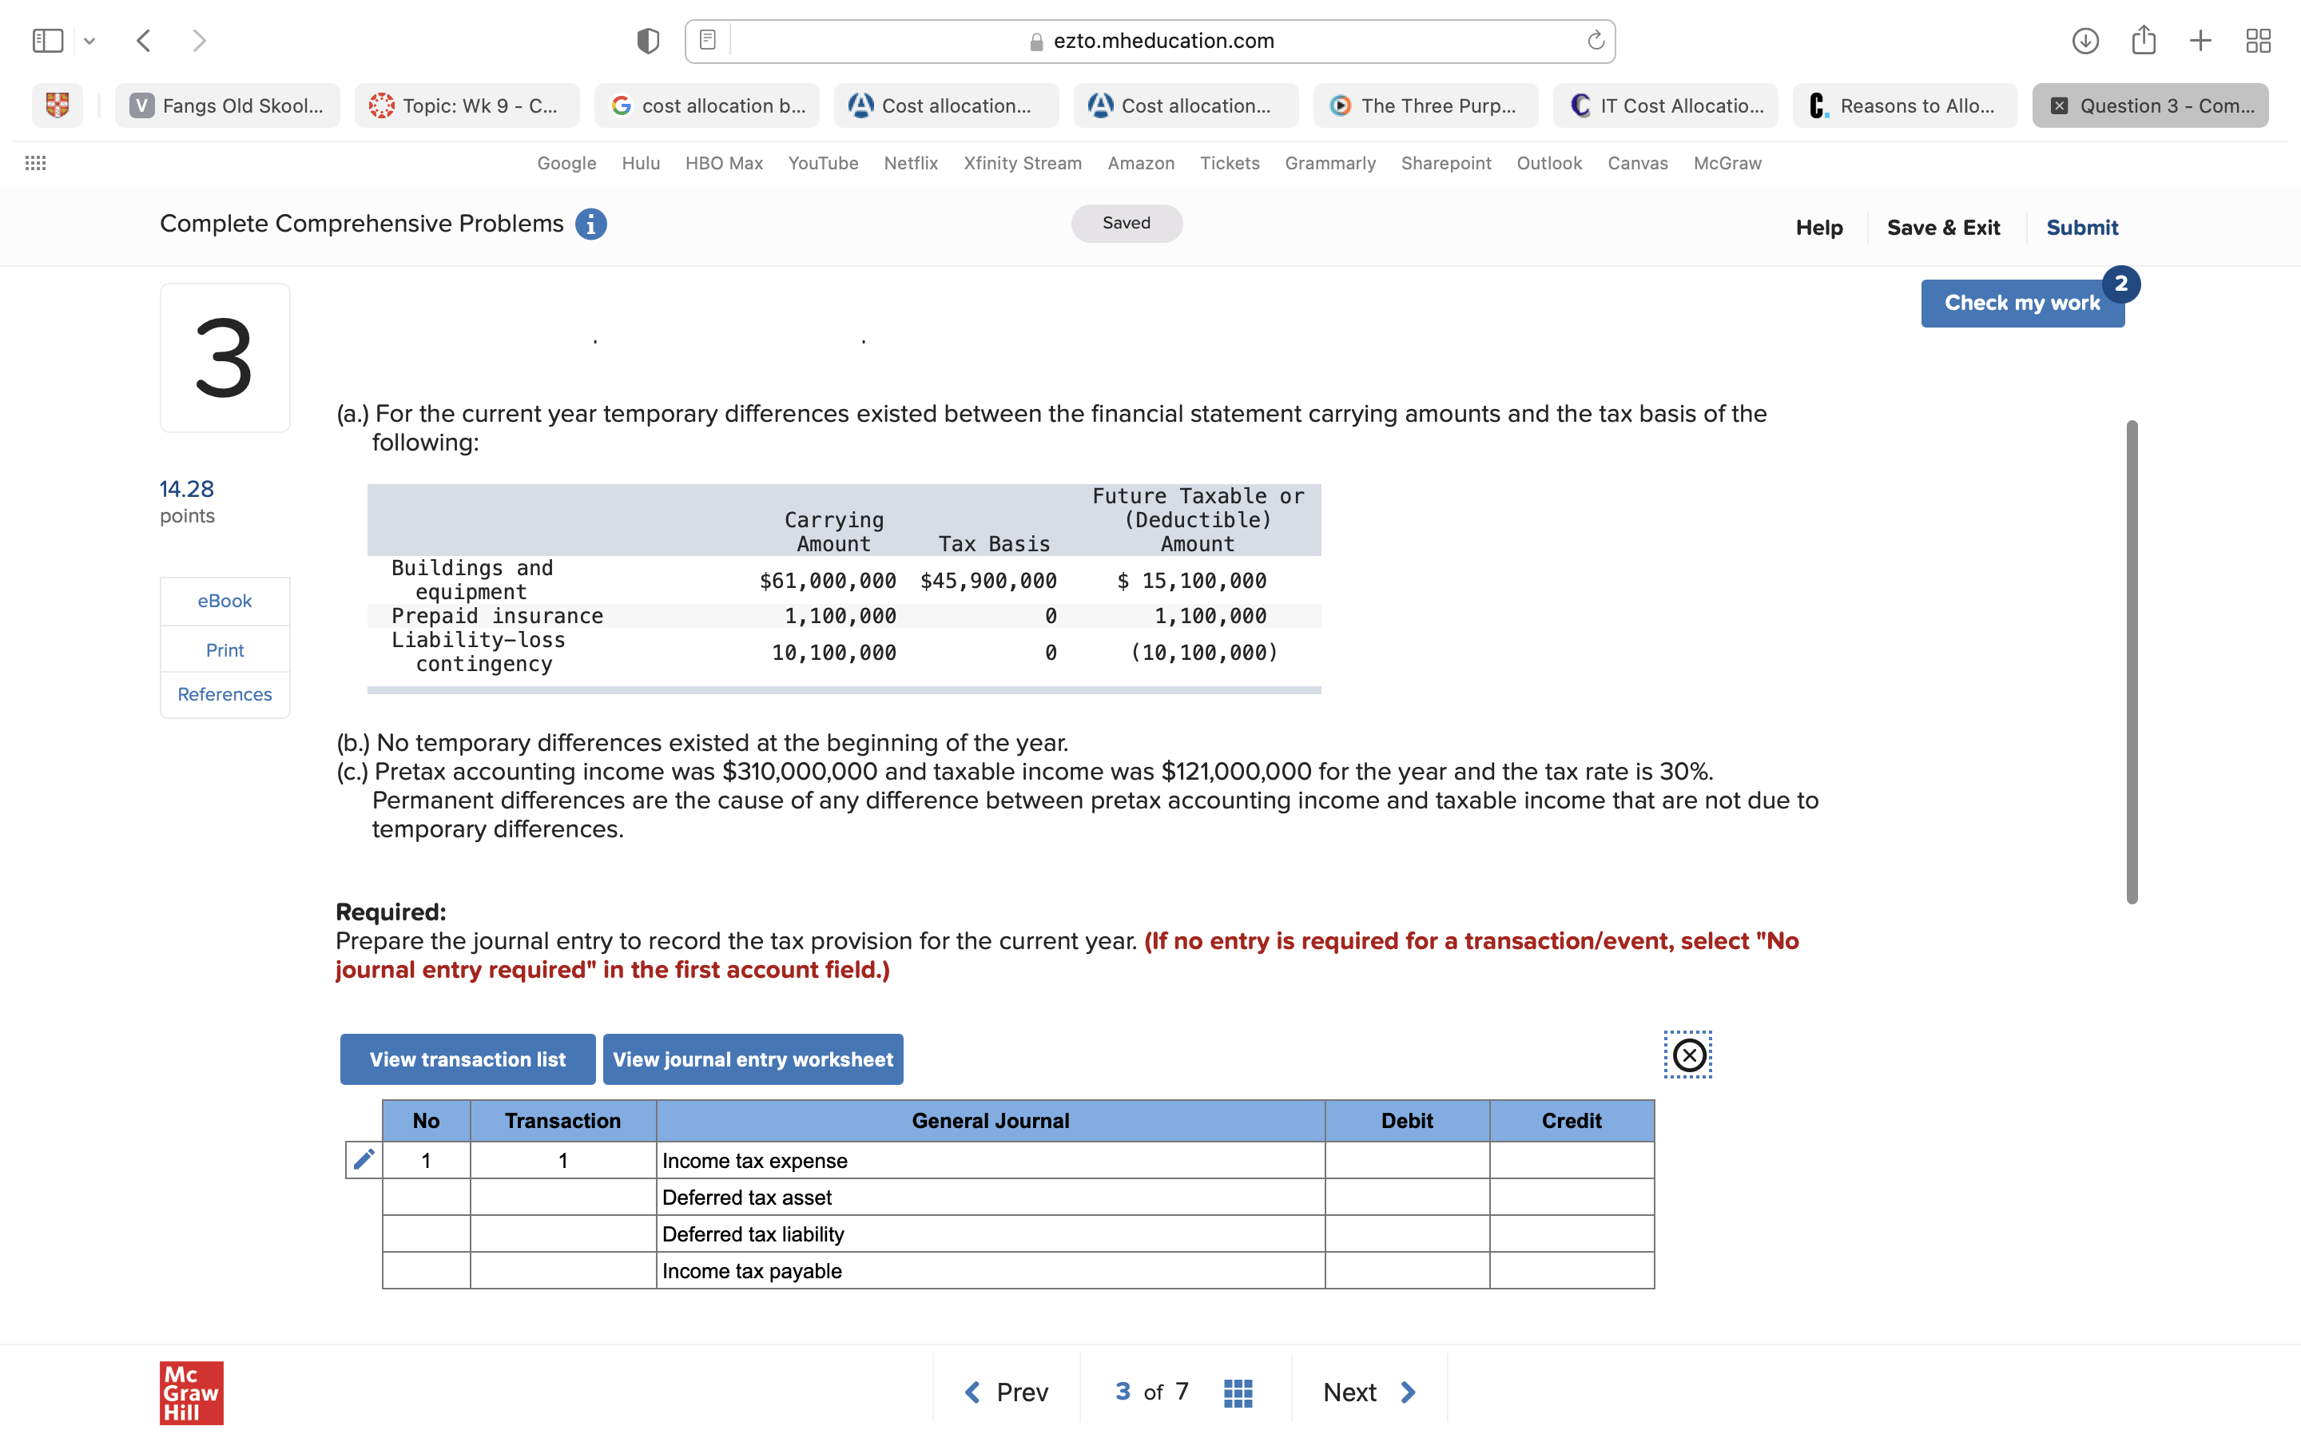The image size is (2301, 1438).
Task: Open the Canvas bookmark
Action: [1636, 163]
